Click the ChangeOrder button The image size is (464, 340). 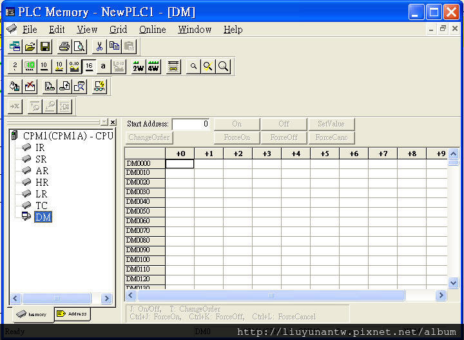point(149,137)
